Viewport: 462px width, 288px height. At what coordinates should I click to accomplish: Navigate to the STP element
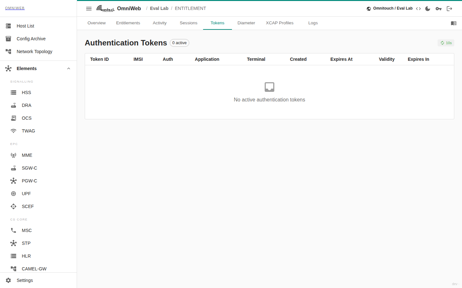point(38,243)
